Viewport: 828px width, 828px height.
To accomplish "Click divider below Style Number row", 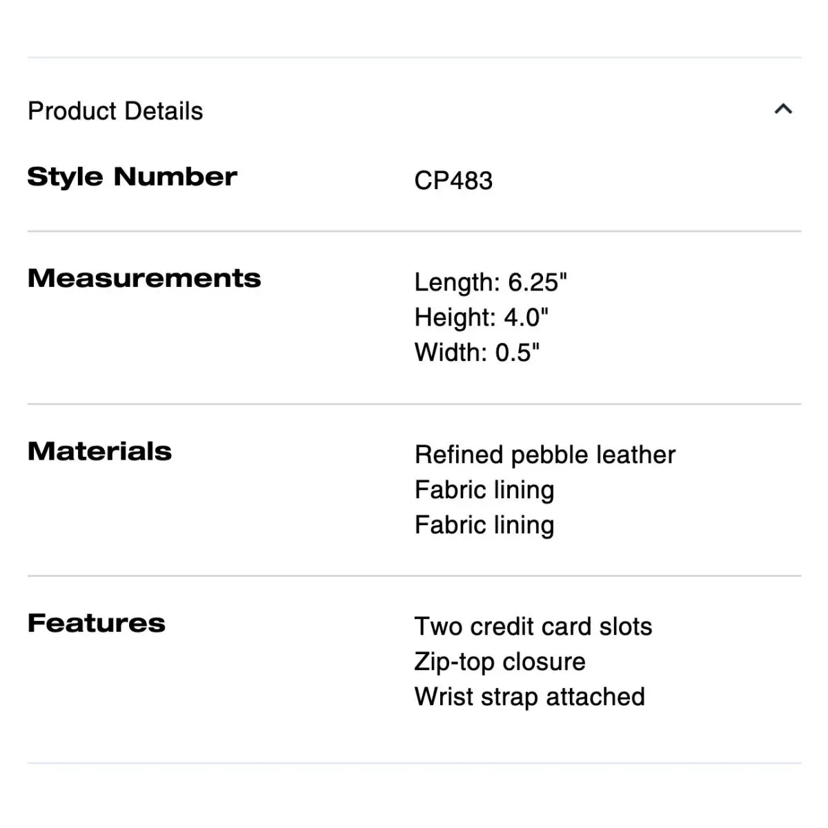I will [414, 231].
